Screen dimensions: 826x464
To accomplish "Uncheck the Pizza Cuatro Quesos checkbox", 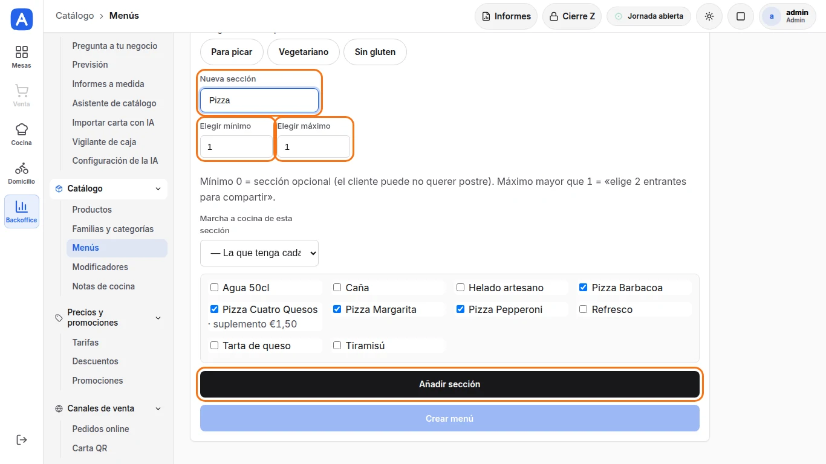I will (214, 309).
